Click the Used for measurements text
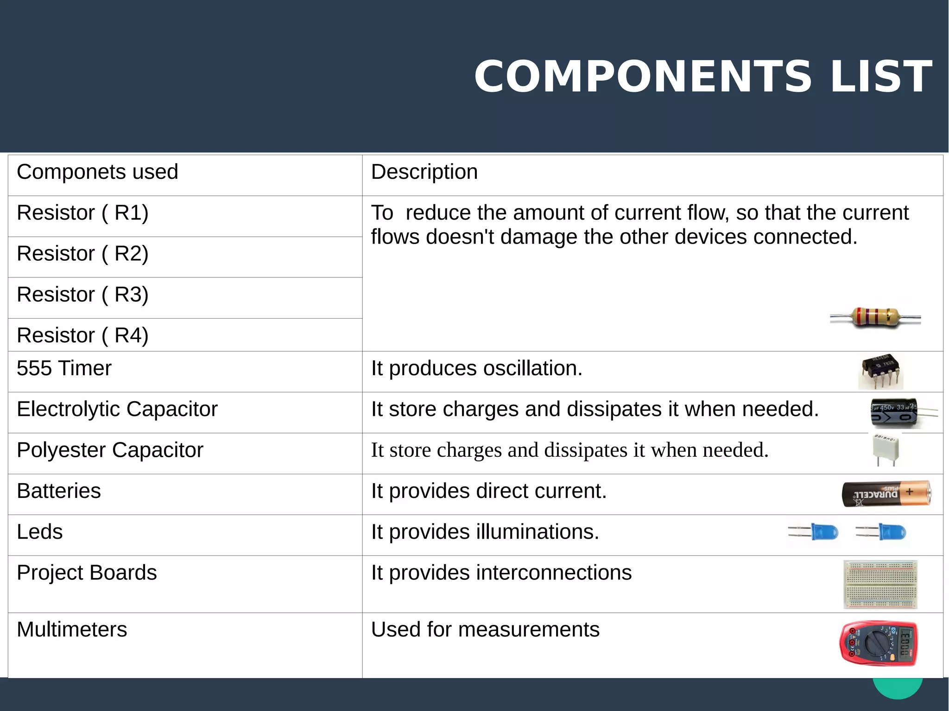The height and width of the screenshot is (711, 949). [485, 630]
